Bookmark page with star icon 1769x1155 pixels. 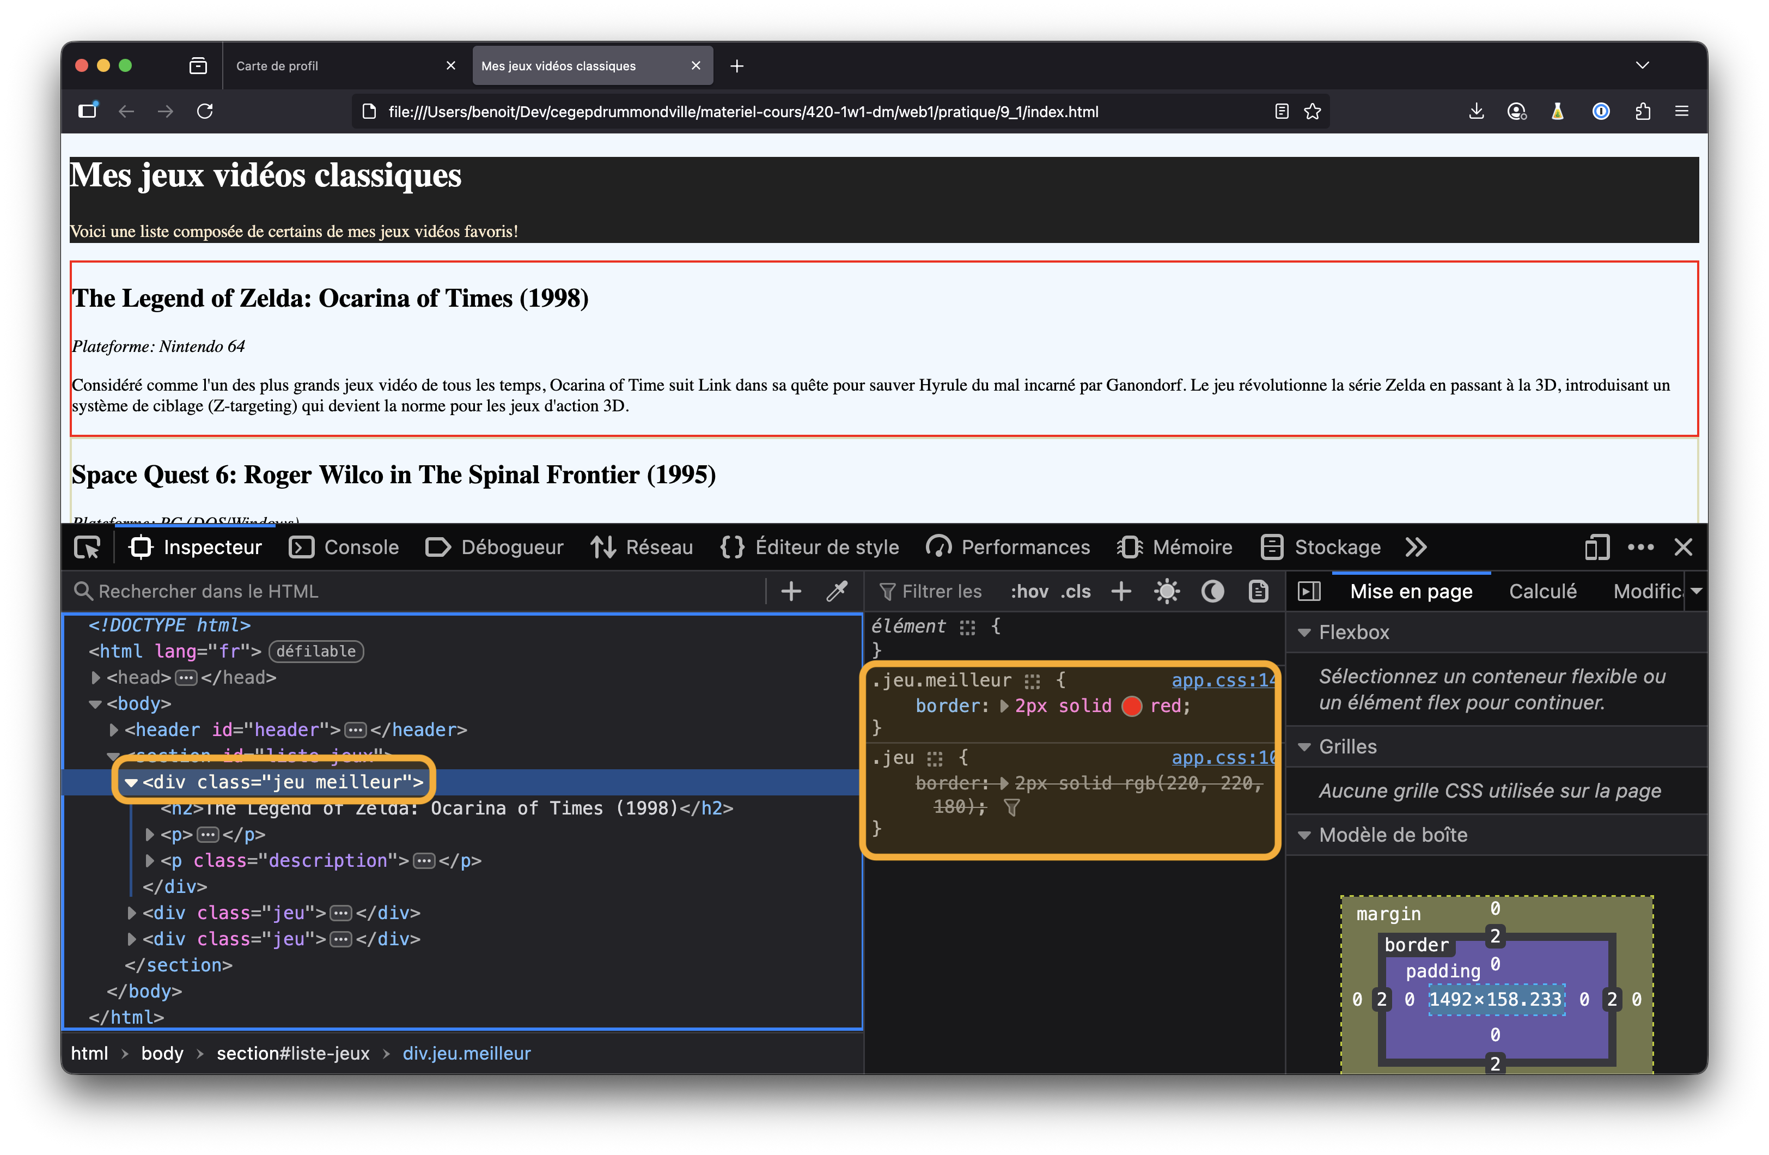coord(1313,112)
